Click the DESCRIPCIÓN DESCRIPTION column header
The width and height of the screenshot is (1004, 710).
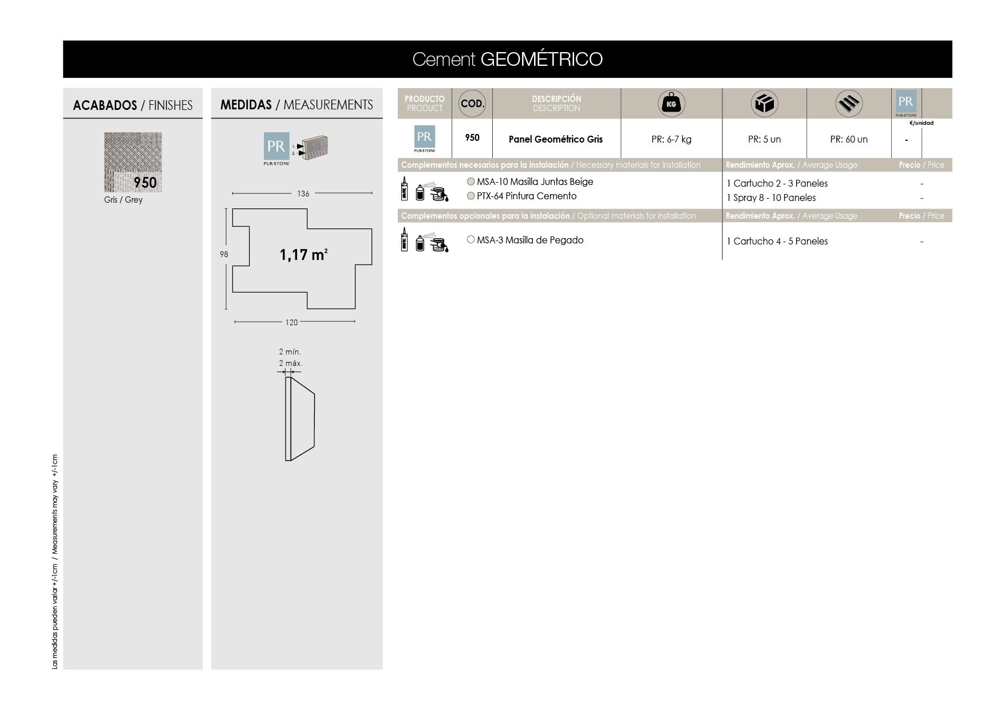556,104
